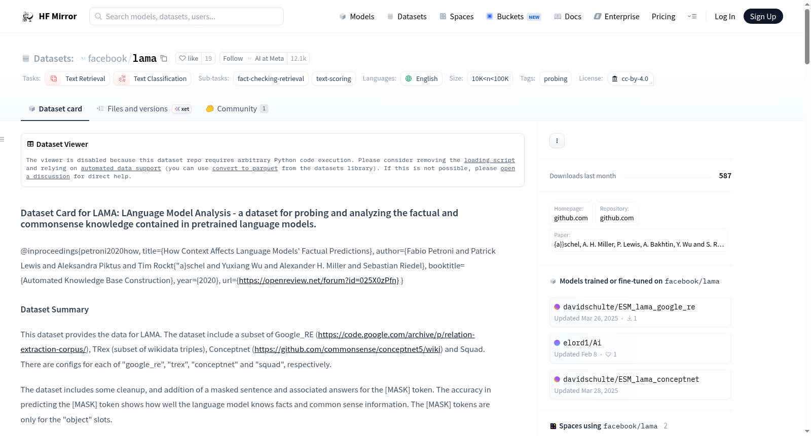Click the Dataset Viewer table icon
811x436 pixels.
coord(30,144)
